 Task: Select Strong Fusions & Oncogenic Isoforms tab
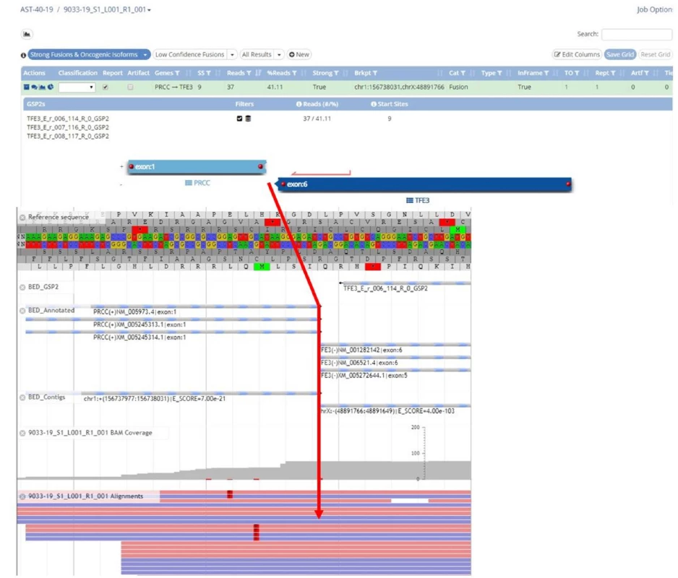coord(84,54)
